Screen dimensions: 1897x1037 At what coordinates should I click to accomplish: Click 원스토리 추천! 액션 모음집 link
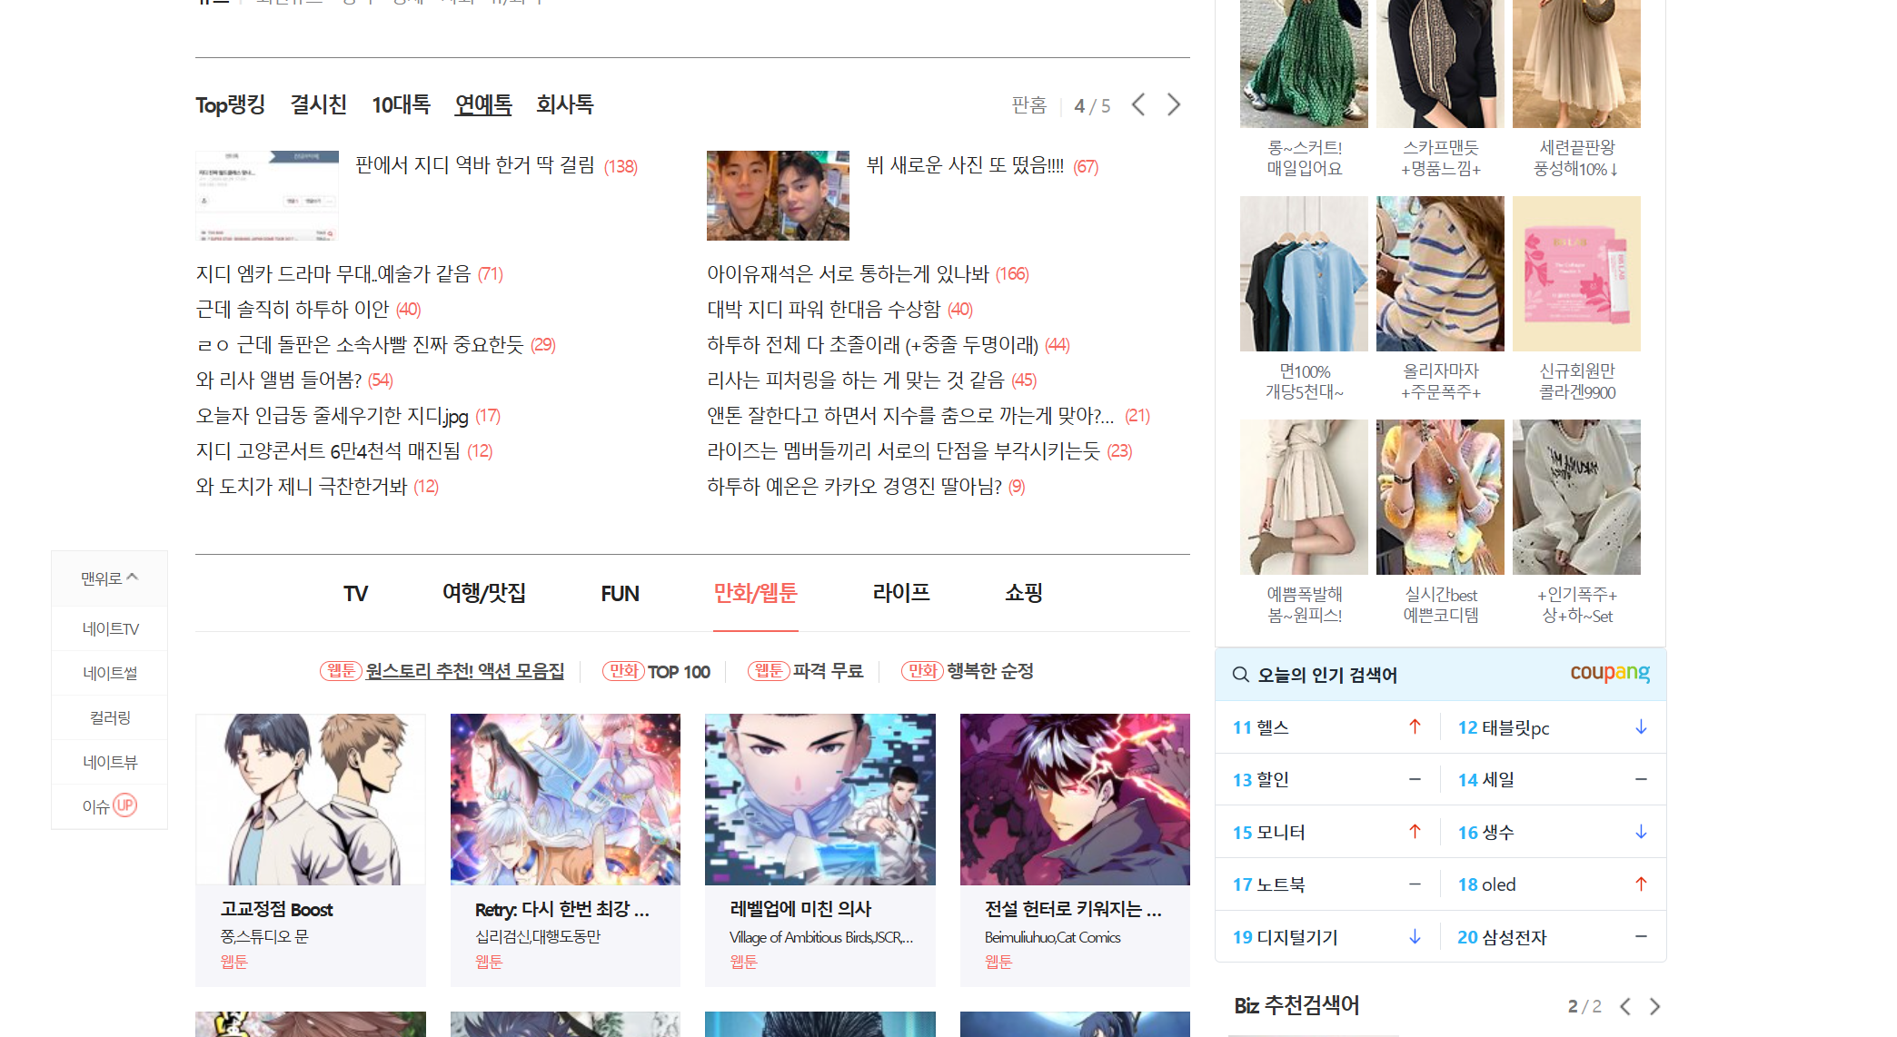point(464,671)
